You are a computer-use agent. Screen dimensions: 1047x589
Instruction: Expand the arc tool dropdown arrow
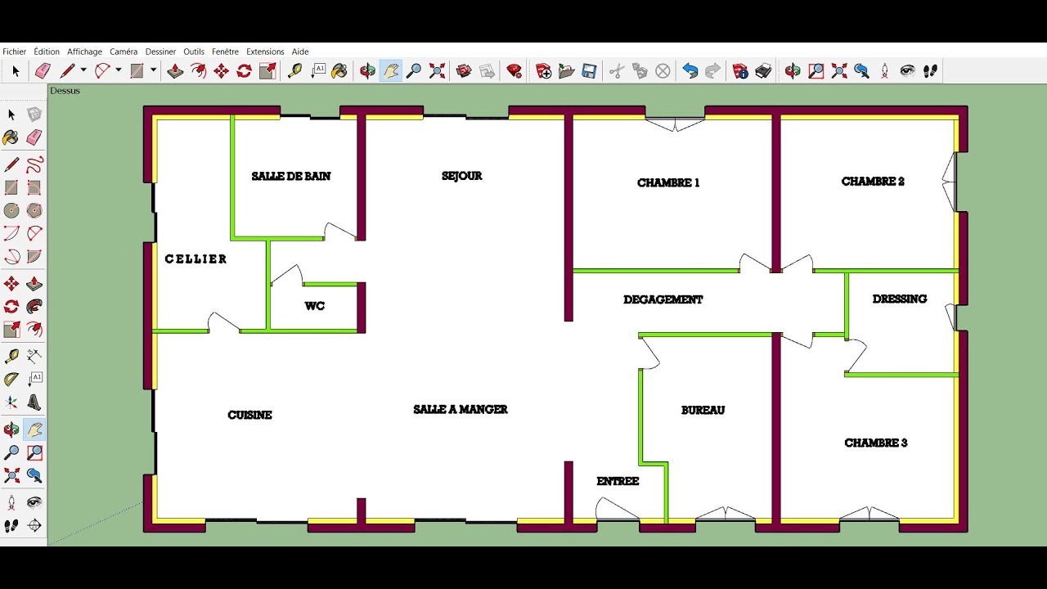click(119, 71)
